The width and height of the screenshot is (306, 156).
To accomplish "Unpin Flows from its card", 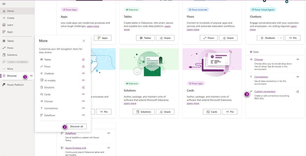I will click(228, 38).
